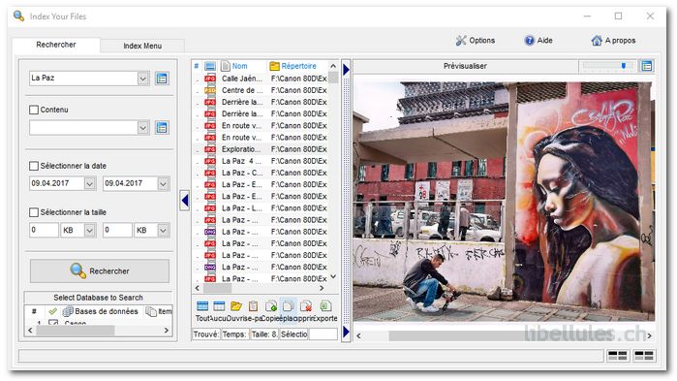Click the results list horizontal scrollbar
The height and width of the screenshot is (381, 677).
point(260,288)
